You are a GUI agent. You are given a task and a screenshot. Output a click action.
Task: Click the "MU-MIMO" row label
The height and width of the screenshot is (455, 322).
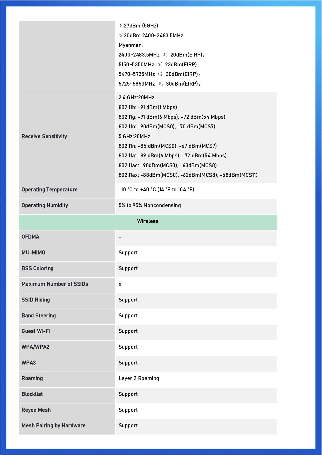click(x=33, y=253)
